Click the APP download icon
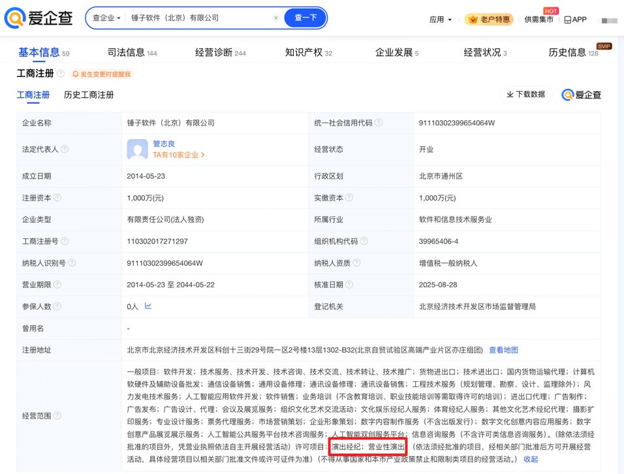This screenshot has width=624, height=474. click(x=576, y=20)
